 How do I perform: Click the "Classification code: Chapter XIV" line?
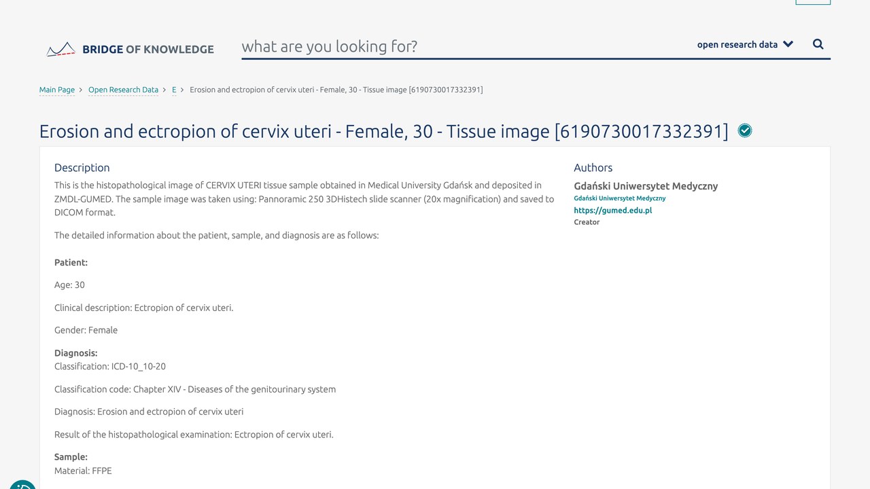point(195,389)
